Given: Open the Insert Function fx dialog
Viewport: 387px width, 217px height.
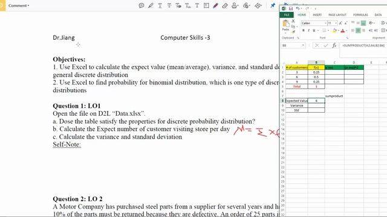Looking at the screenshot, I should (334, 46).
